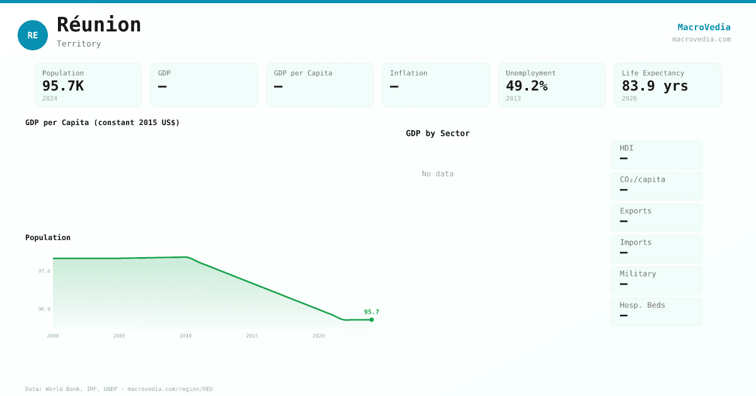Click the GDP per Capita stat card
Screen dimensions: 756x396
pyautogui.click(x=320, y=85)
